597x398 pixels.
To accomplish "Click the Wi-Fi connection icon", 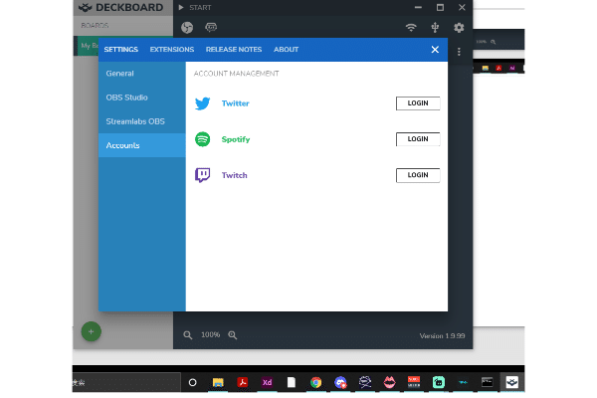I will [411, 28].
